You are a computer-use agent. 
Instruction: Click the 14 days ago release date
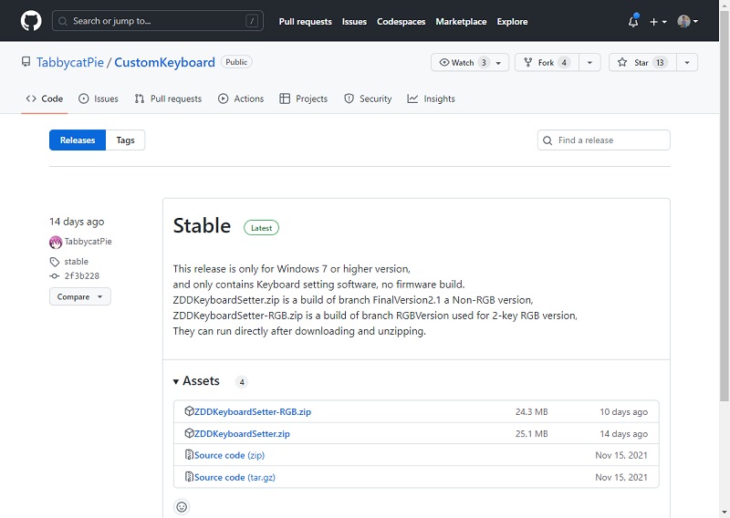(x=77, y=222)
